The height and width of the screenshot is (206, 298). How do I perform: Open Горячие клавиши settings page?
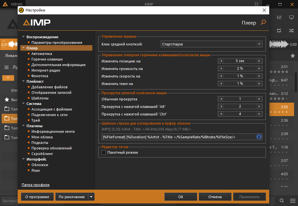coord(47,59)
